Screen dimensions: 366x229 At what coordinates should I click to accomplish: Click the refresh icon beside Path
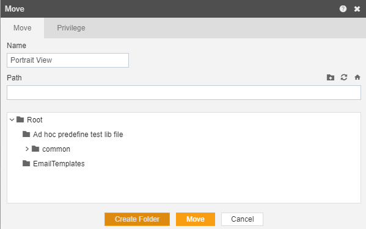344,77
